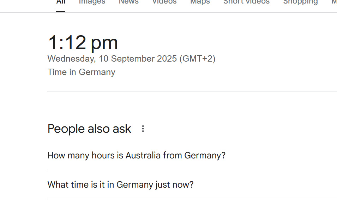Click the "People also ask" heading
The image size is (337, 207).
[x=89, y=129]
